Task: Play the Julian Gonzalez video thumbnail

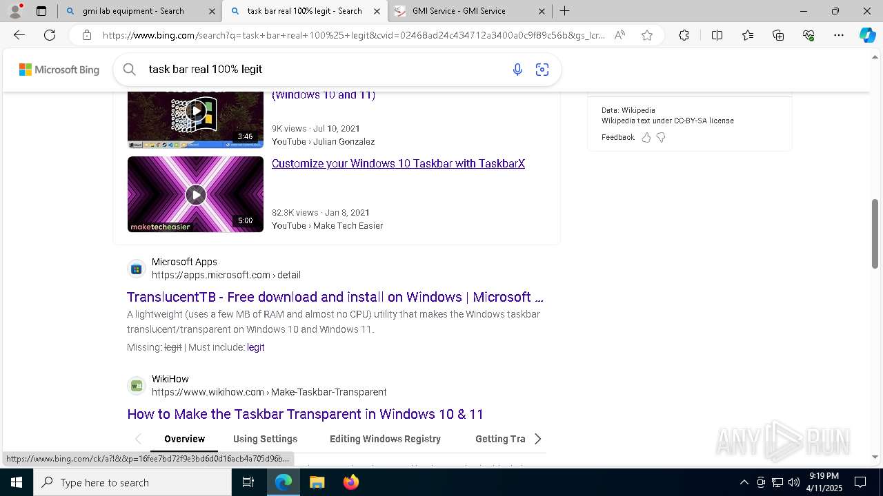Action: tap(195, 118)
